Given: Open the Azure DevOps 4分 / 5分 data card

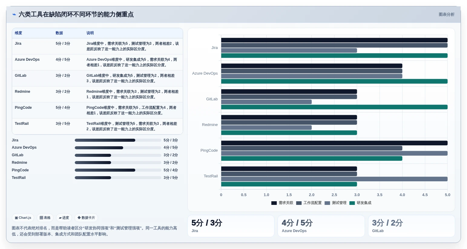Looking at the screenshot, I should pos(321,226).
